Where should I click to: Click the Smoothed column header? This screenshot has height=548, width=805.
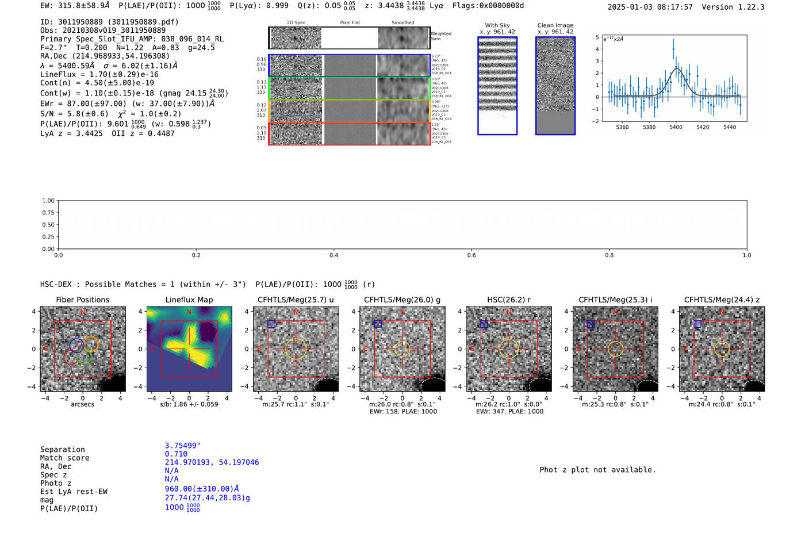pos(402,23)
